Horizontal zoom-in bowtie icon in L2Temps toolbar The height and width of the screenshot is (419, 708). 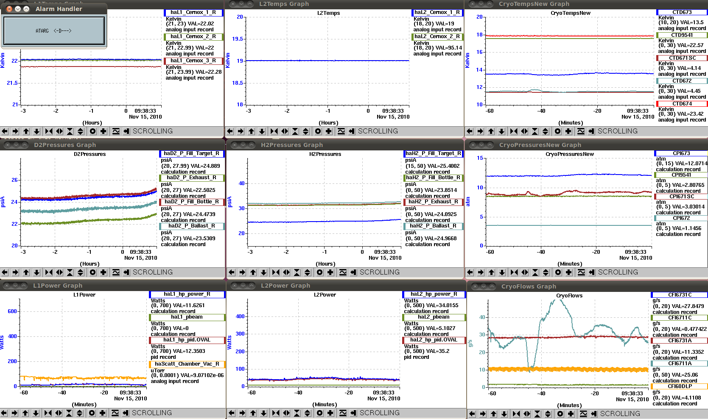(x=274, y=131)
